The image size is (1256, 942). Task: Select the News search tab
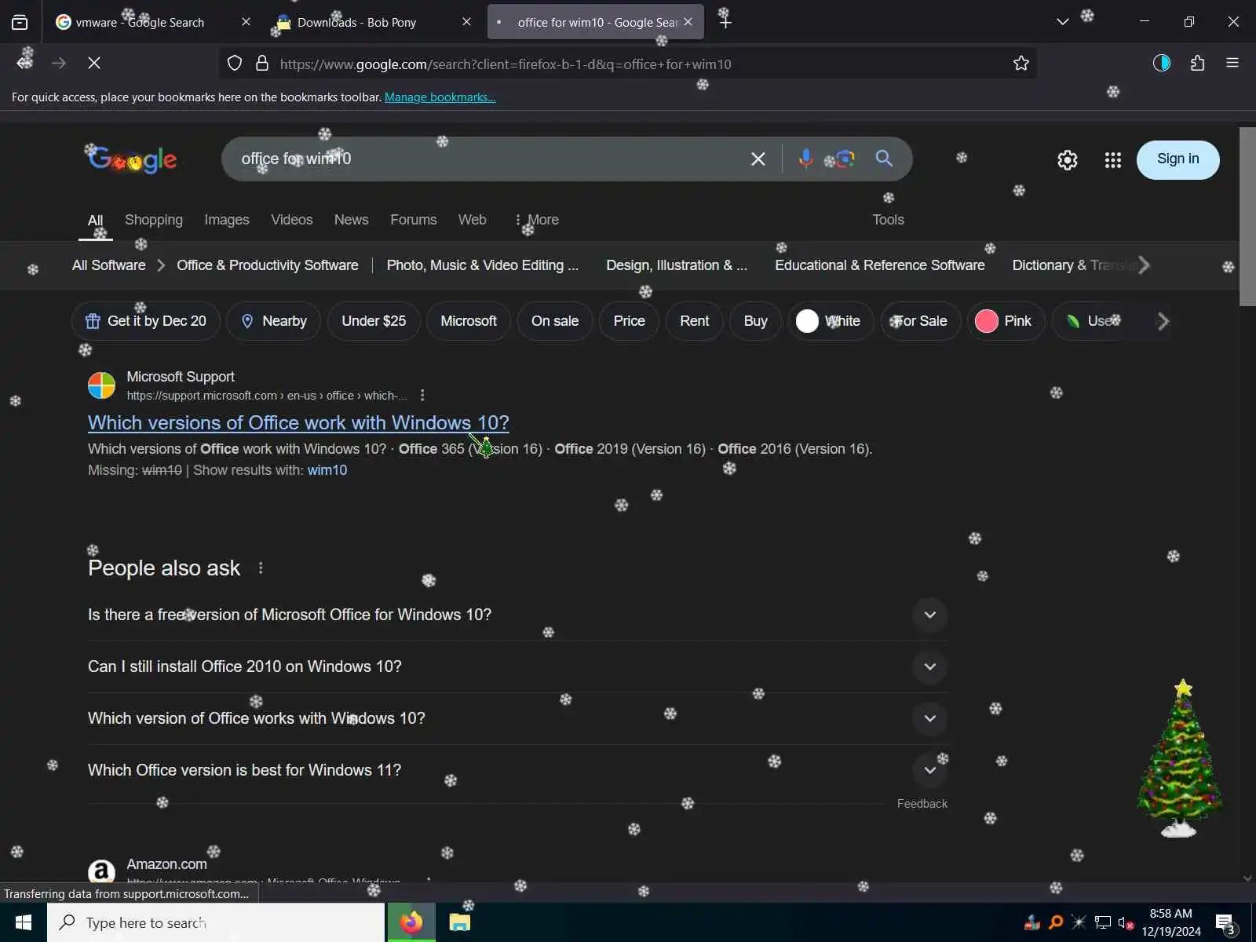coord(351,220)
